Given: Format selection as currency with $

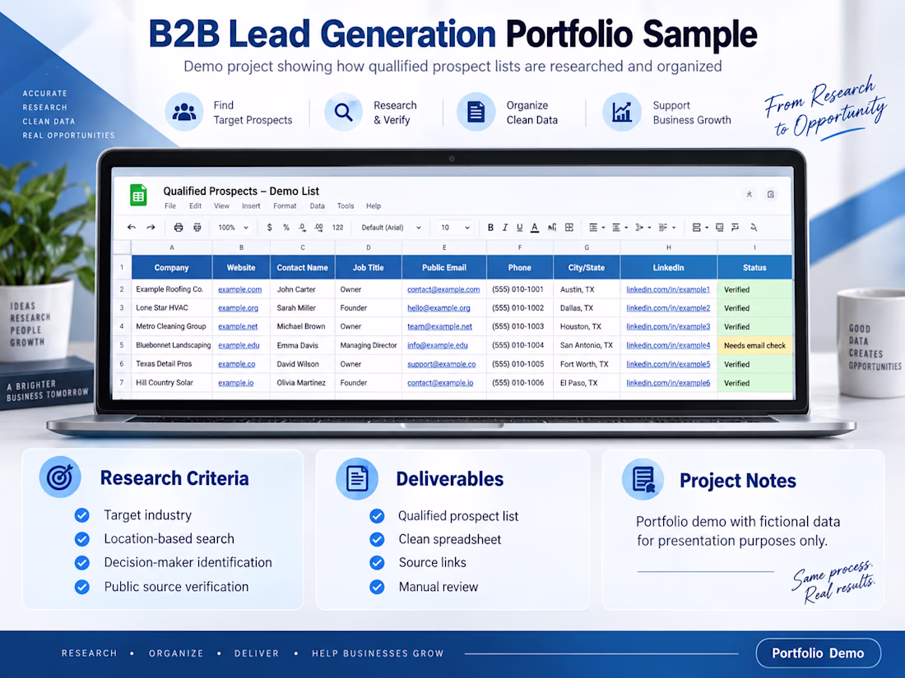Looking at the screenshot, I should [270, 227].
